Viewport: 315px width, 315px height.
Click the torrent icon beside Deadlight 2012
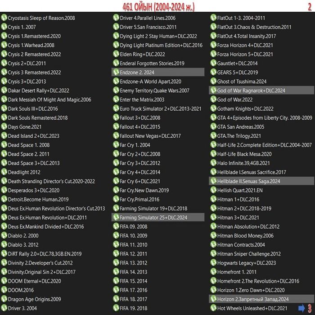[4, 172]
